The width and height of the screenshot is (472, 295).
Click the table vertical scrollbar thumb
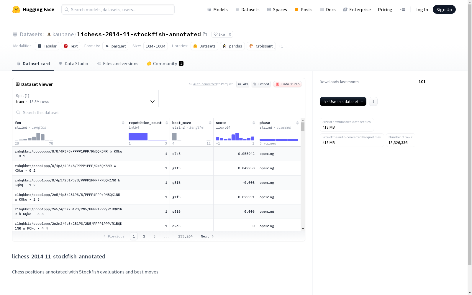(303, 127)
